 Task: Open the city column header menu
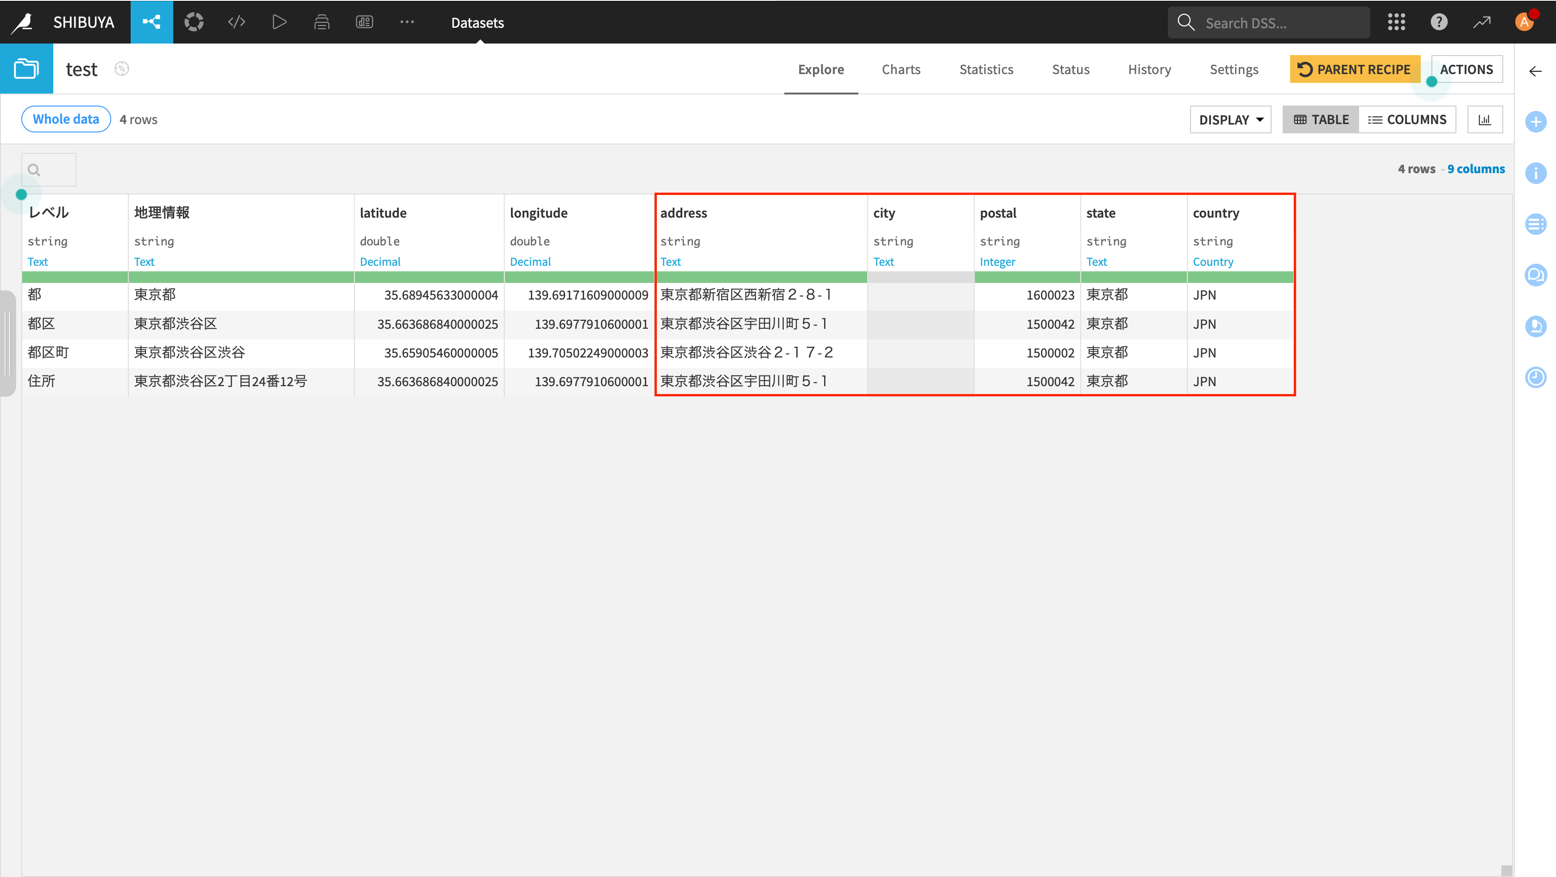coord(884,213)
